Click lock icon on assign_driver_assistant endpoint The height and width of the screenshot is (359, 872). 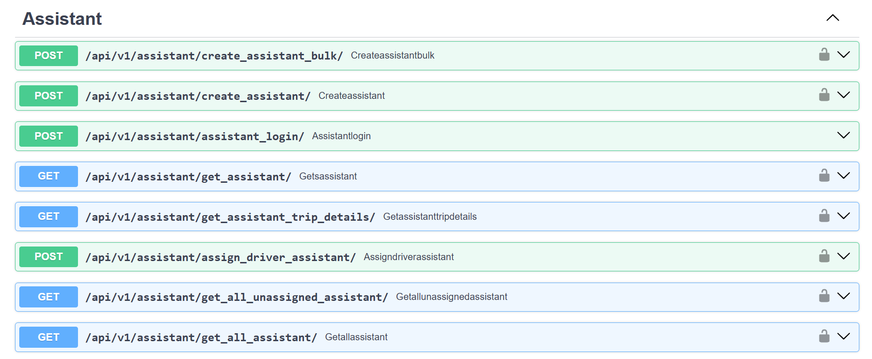point(824,256)
